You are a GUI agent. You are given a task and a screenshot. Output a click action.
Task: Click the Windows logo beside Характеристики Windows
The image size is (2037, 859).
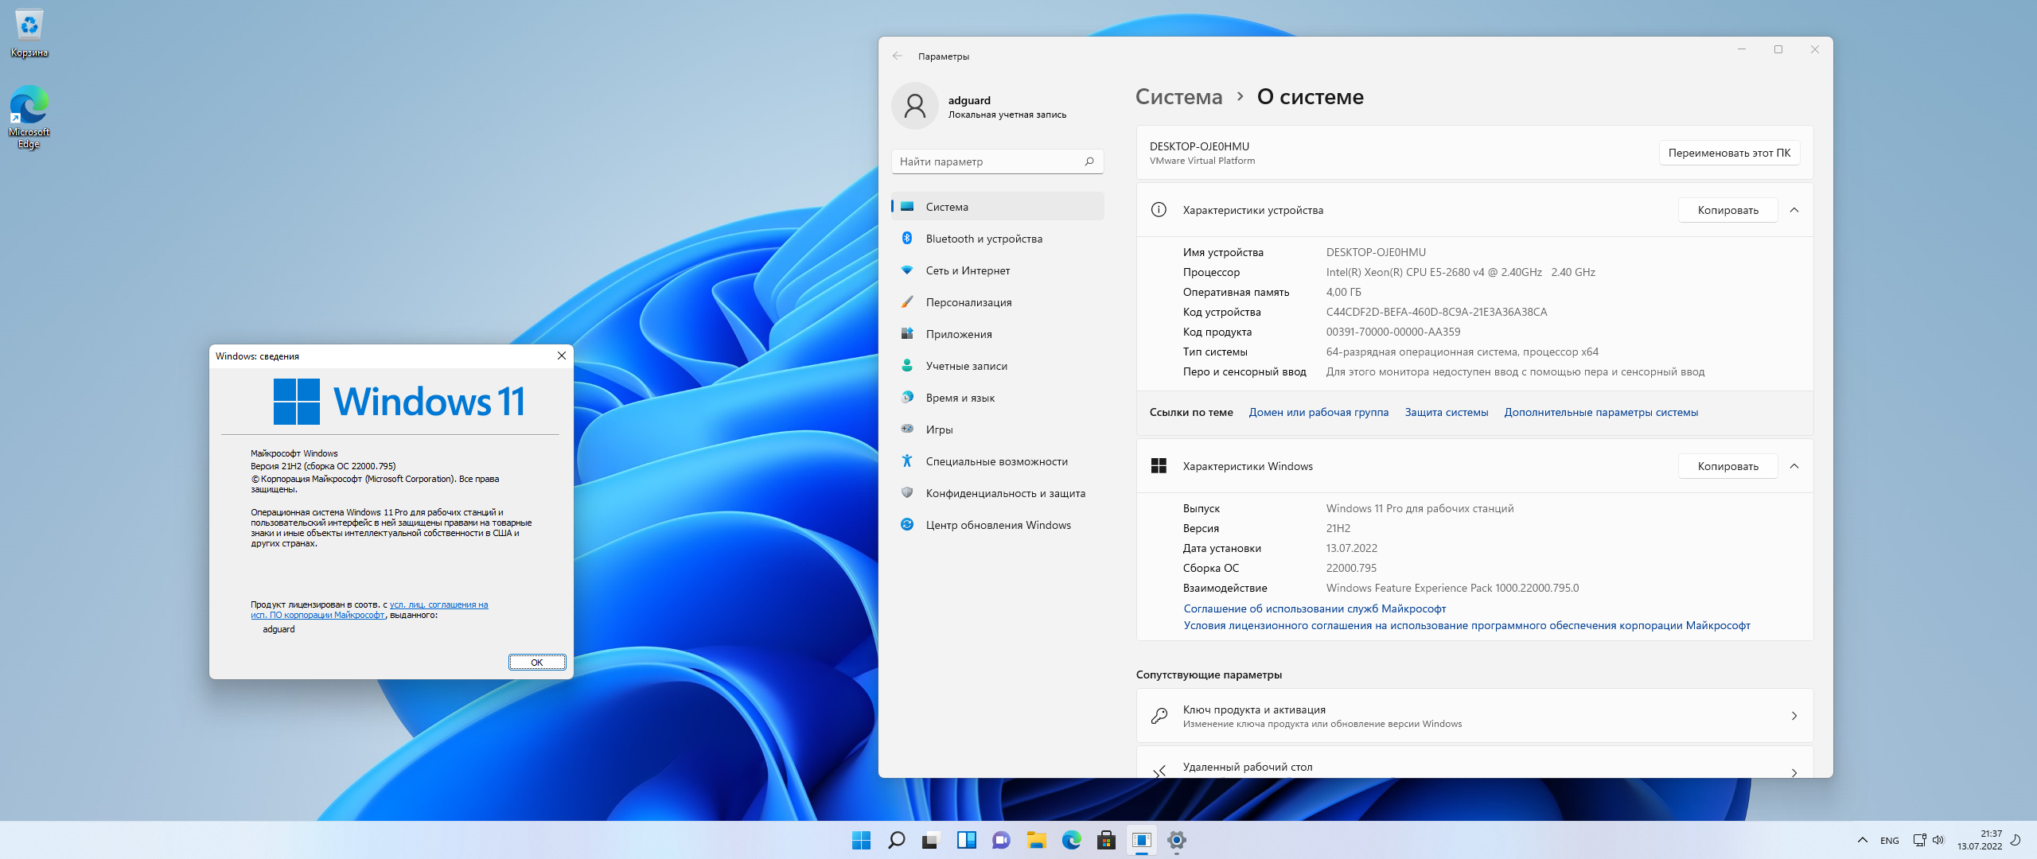(x=1159, y=466)
